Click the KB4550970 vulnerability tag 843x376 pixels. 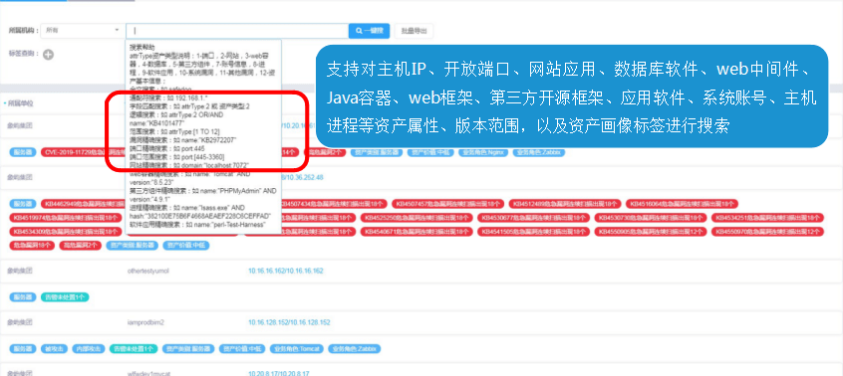[767, 232]
